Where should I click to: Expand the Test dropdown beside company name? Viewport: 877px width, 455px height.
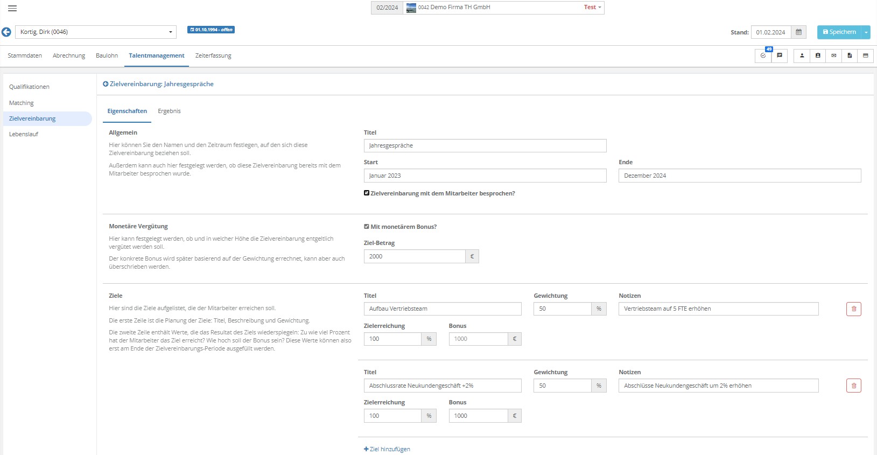coord(592,8)
